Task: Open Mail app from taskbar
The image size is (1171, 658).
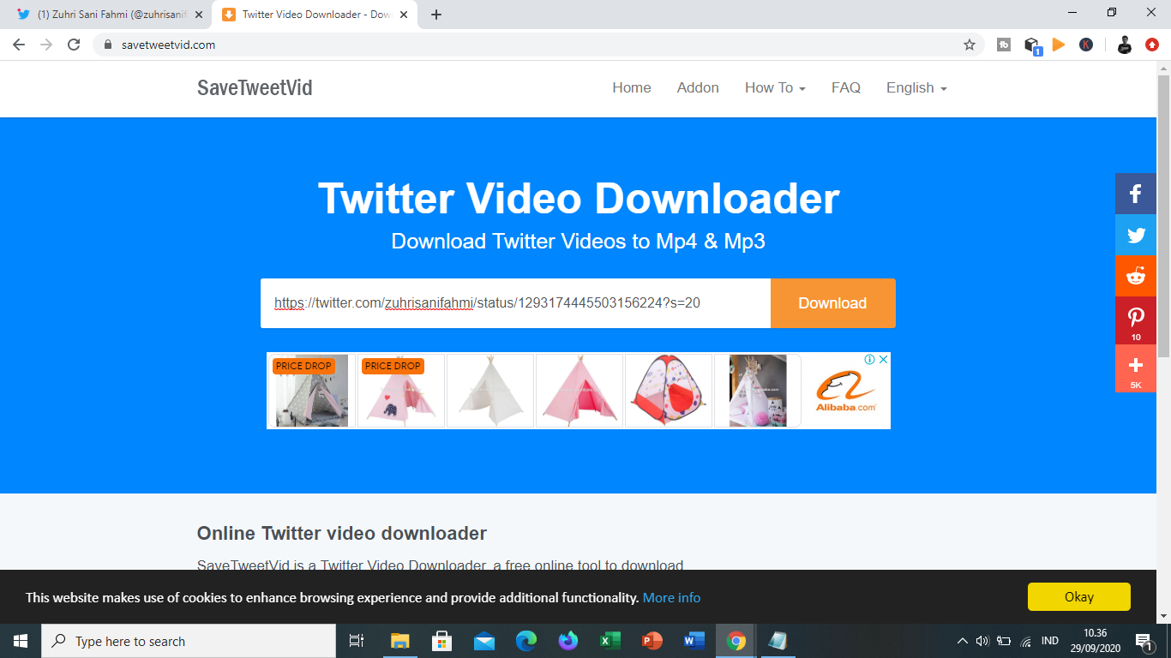Action: (484, 641)
